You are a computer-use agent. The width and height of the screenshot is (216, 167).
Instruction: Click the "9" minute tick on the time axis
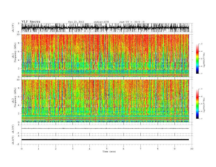click(x=175, y=149)
